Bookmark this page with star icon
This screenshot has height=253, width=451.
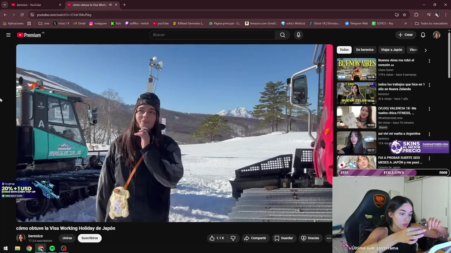[x=404, y=15]
